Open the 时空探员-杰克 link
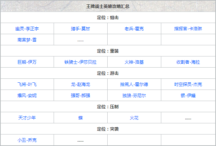216x146 pixels. click(x=188, y=85)
